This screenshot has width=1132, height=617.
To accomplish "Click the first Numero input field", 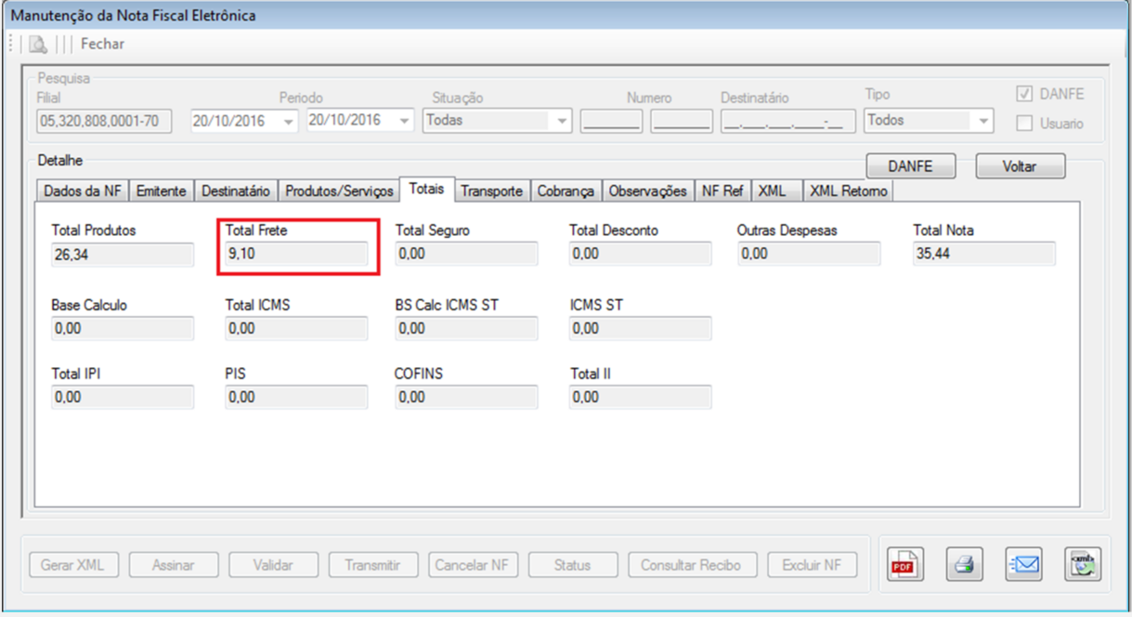I will tap(611, 121).
